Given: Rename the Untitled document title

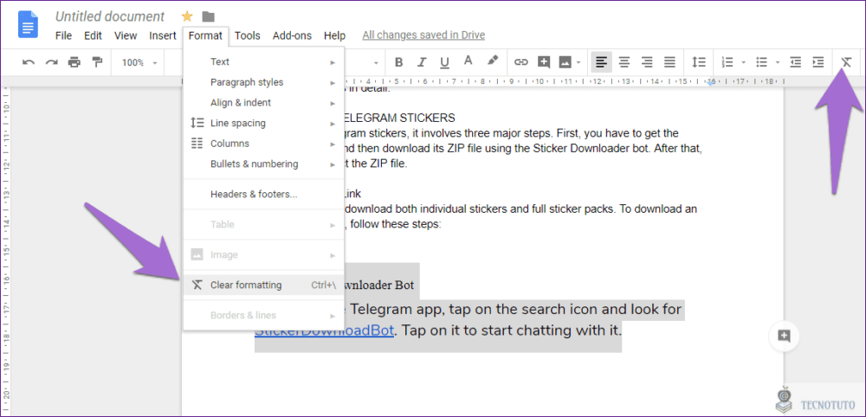Looking at the screenshot, I should click(110, 16).
